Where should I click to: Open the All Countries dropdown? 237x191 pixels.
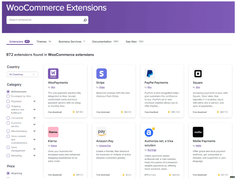(22, 74)
